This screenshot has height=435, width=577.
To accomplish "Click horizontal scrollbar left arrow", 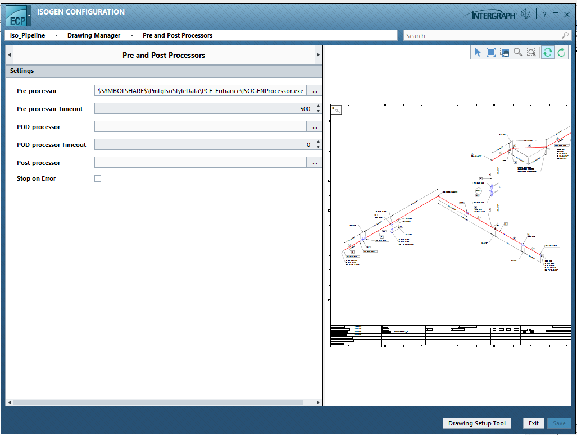I will (x=9, y=402).
